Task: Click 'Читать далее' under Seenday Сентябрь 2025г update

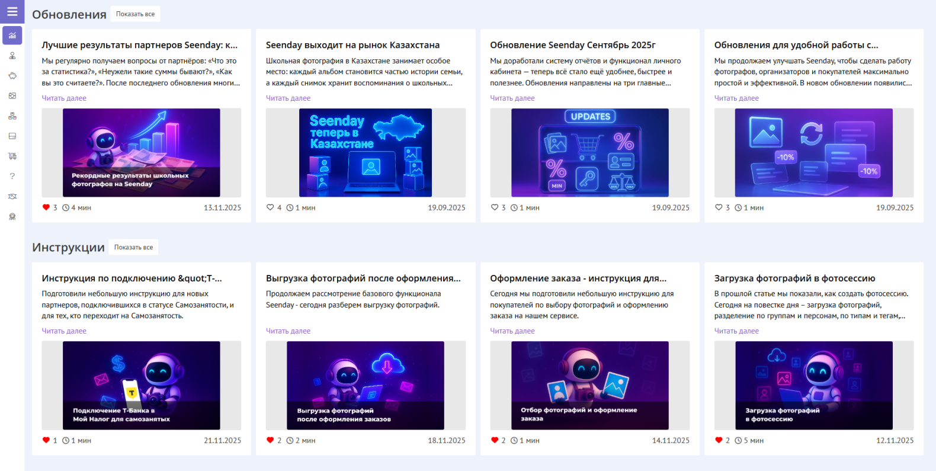Action: (512, 98)
